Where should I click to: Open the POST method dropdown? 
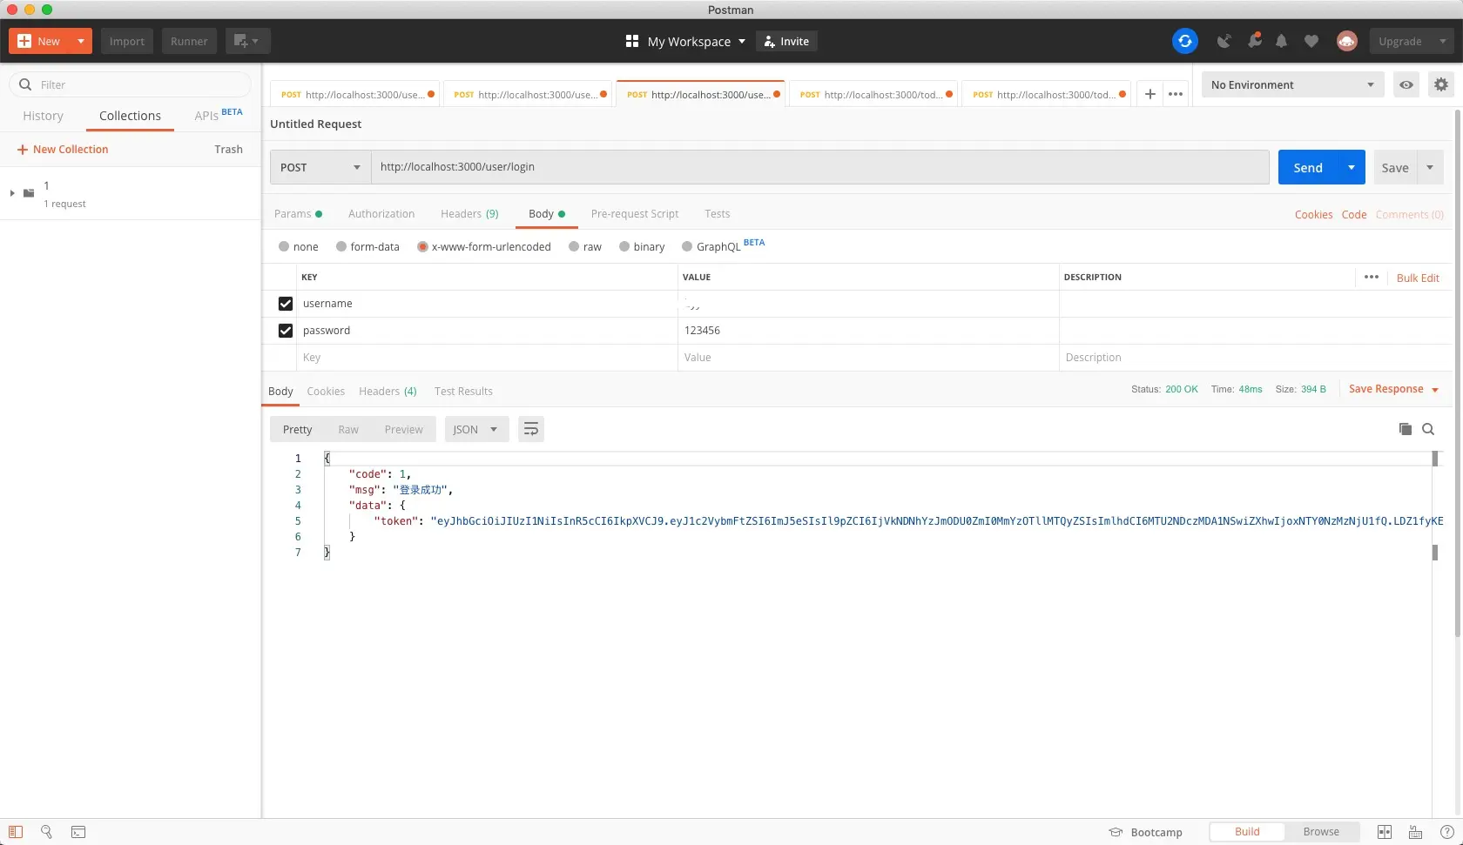click(x=320, y=167)
